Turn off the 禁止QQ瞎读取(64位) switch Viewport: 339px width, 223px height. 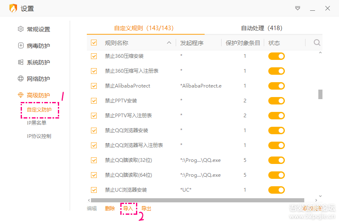pyautogui.click(x=277, y=175)
